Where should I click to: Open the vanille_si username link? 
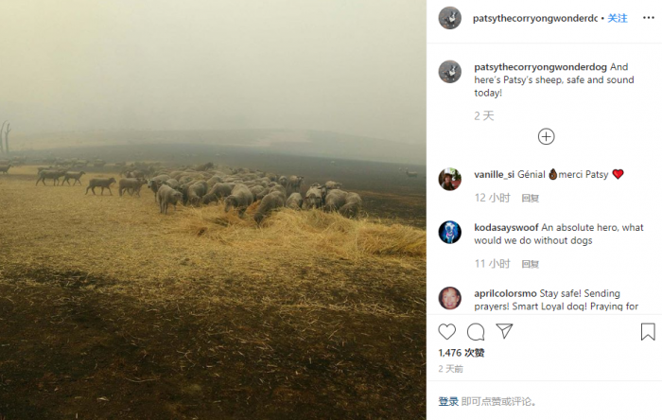494,175
